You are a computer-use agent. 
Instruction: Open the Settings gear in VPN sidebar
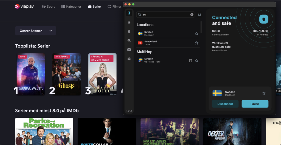(129, 59)
